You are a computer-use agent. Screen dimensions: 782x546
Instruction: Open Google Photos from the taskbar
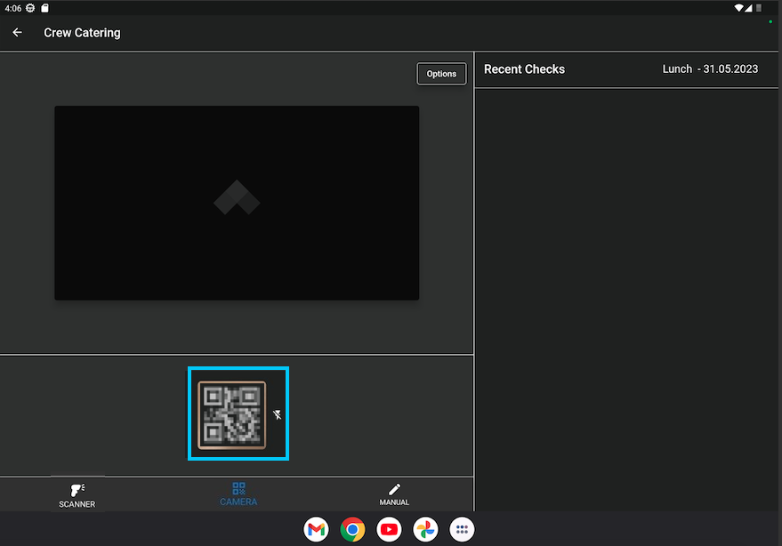click(x=425, y=529)
